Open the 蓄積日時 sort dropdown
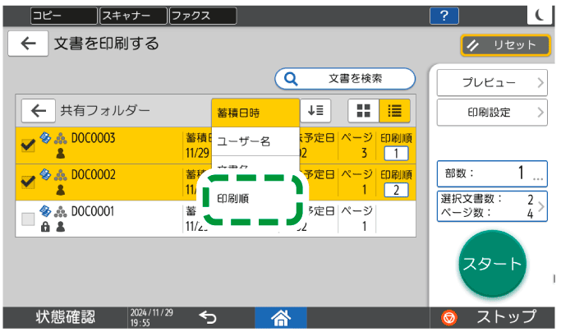The height and width of the screenshot is (332, 561). [x=255, y=113]
